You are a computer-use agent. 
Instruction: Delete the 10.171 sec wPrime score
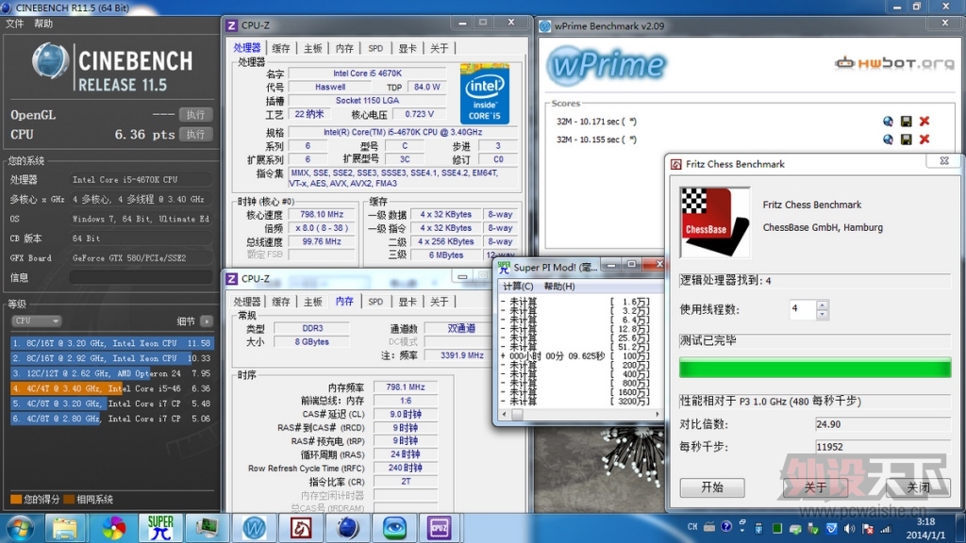click(924, 122)
